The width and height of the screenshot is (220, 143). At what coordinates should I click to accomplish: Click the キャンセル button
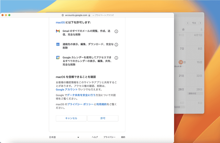point(71,118)
